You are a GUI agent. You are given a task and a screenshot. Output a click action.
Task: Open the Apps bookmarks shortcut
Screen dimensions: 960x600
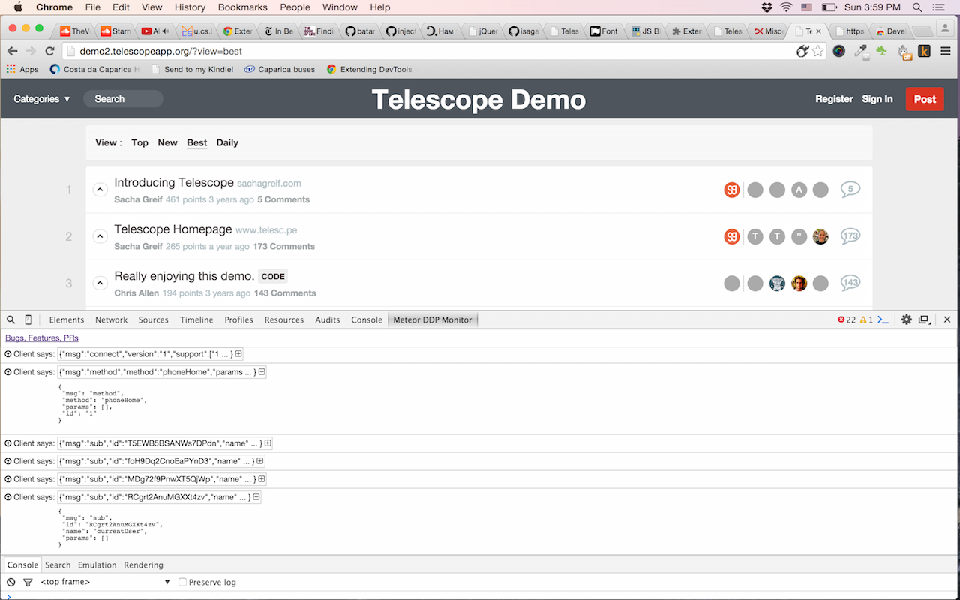tap(22, 69)
